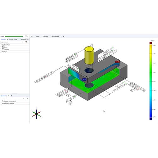Expand the Cylinder tree node
Screen dimensions: 158x158
tap(1, 49)
